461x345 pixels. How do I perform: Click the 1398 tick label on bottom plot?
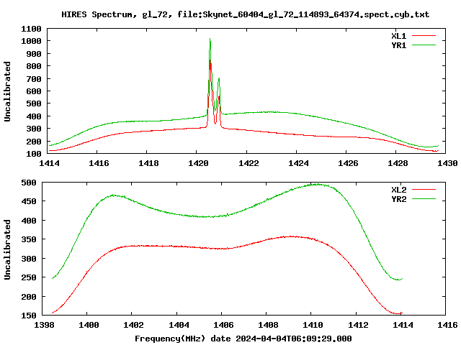click(x=44, y=325)
